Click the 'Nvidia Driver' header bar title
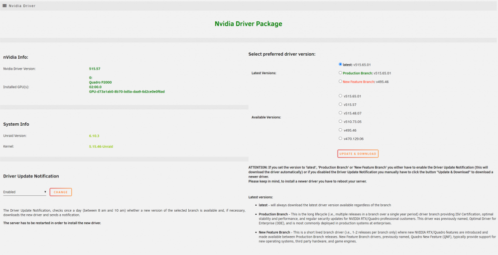Image resolution: width=498 pixels, height=255 pixels. tap(22, 5)
